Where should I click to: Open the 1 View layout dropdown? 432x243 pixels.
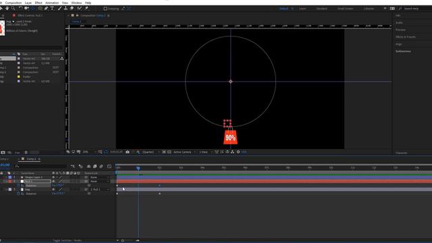pos(205,152)
